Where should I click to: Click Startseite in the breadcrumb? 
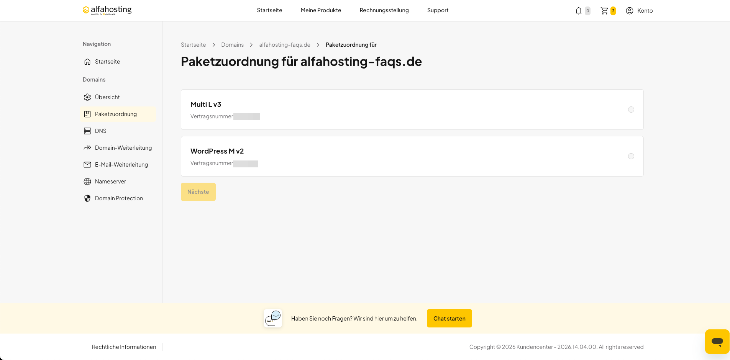point(193,45)
